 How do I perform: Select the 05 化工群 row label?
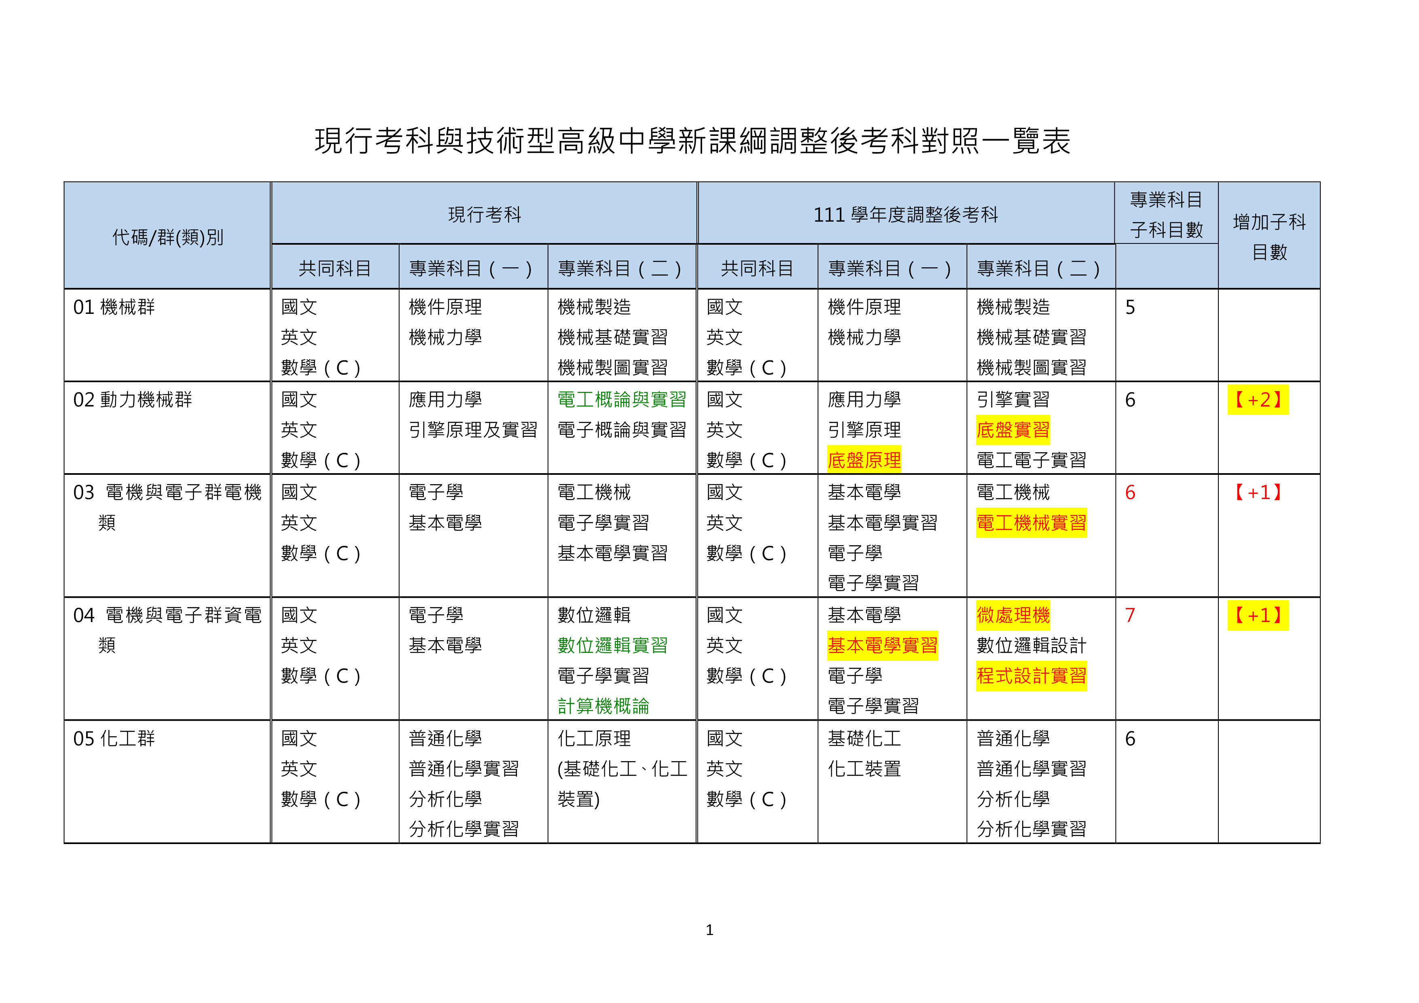point(114,738)
